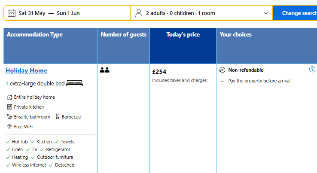Open the Holiday Home link

coord(26,71)
